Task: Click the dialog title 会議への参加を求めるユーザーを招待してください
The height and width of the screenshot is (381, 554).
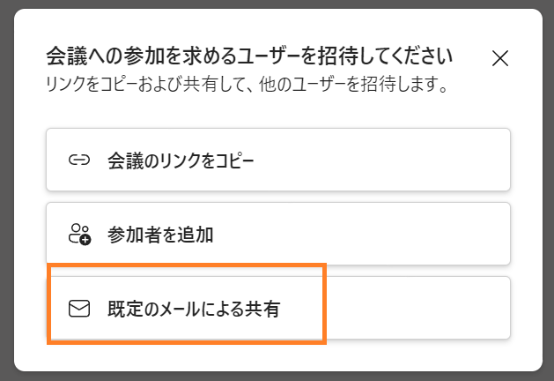Action: coord(249,56)
